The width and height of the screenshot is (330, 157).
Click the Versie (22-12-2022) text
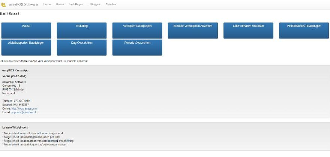click(x=14, y=76)
